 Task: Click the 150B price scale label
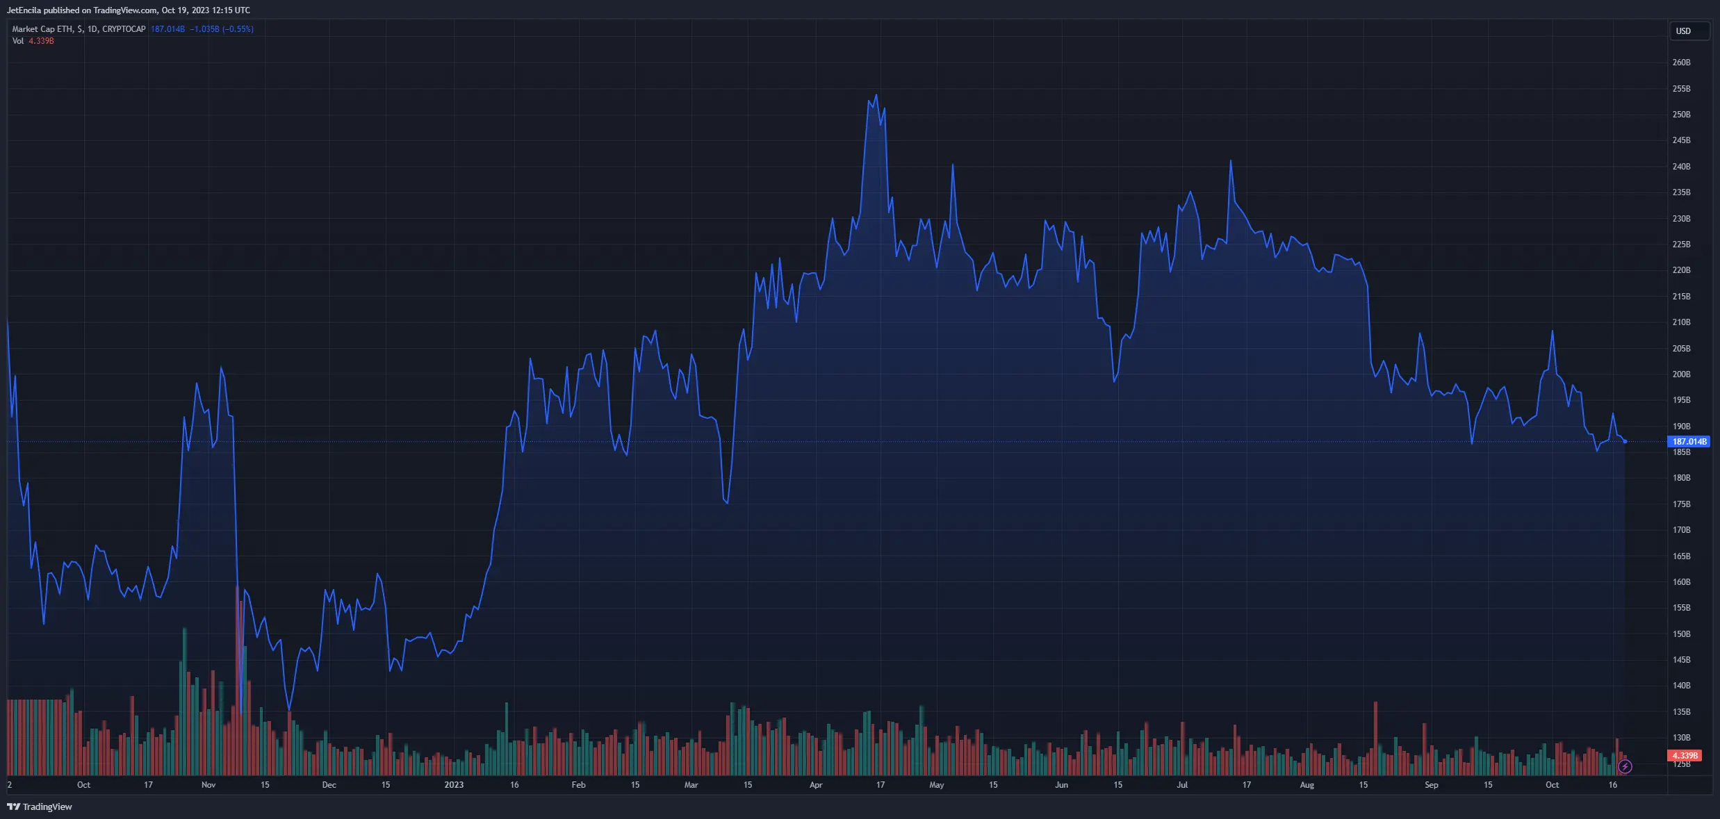pos(1681,634)
